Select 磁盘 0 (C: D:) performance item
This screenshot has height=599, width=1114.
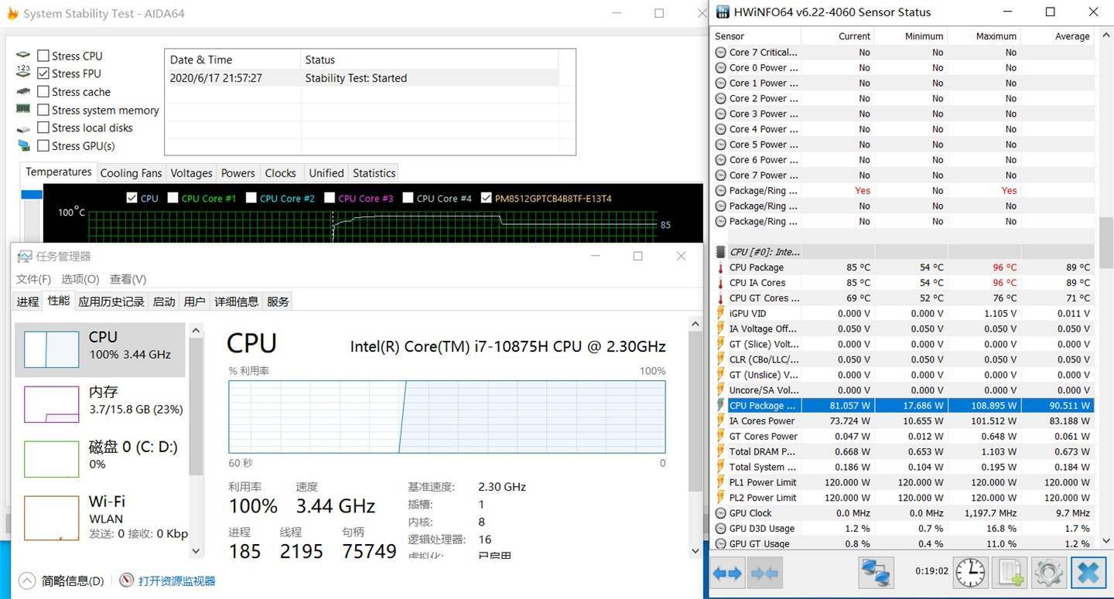(x=101, y=459)
